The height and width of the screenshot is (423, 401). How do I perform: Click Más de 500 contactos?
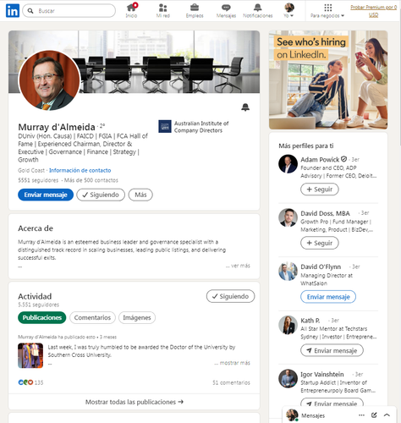[x=91, y=180]
